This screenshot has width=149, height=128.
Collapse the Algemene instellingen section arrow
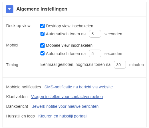(9, 9)
